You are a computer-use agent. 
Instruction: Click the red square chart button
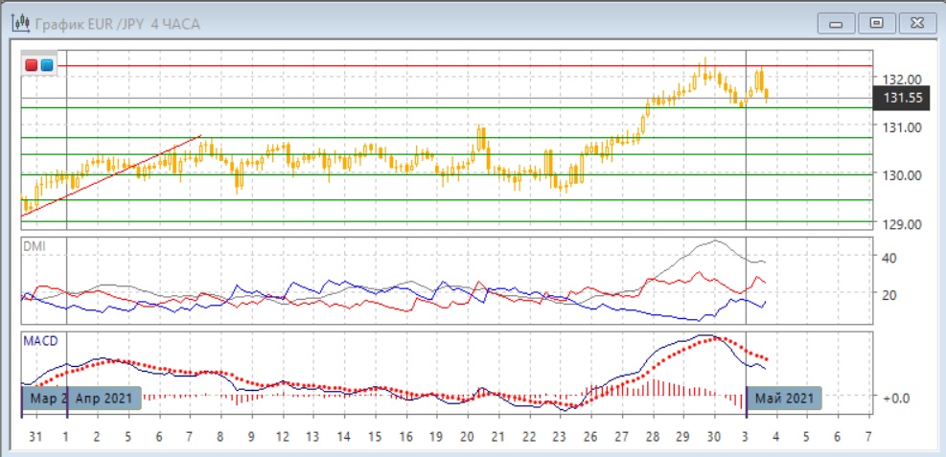(x=32, y=65)
